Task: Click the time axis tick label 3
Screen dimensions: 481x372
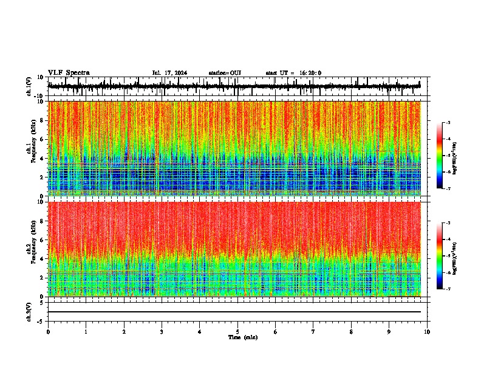Action: click(x=162, y=332)
